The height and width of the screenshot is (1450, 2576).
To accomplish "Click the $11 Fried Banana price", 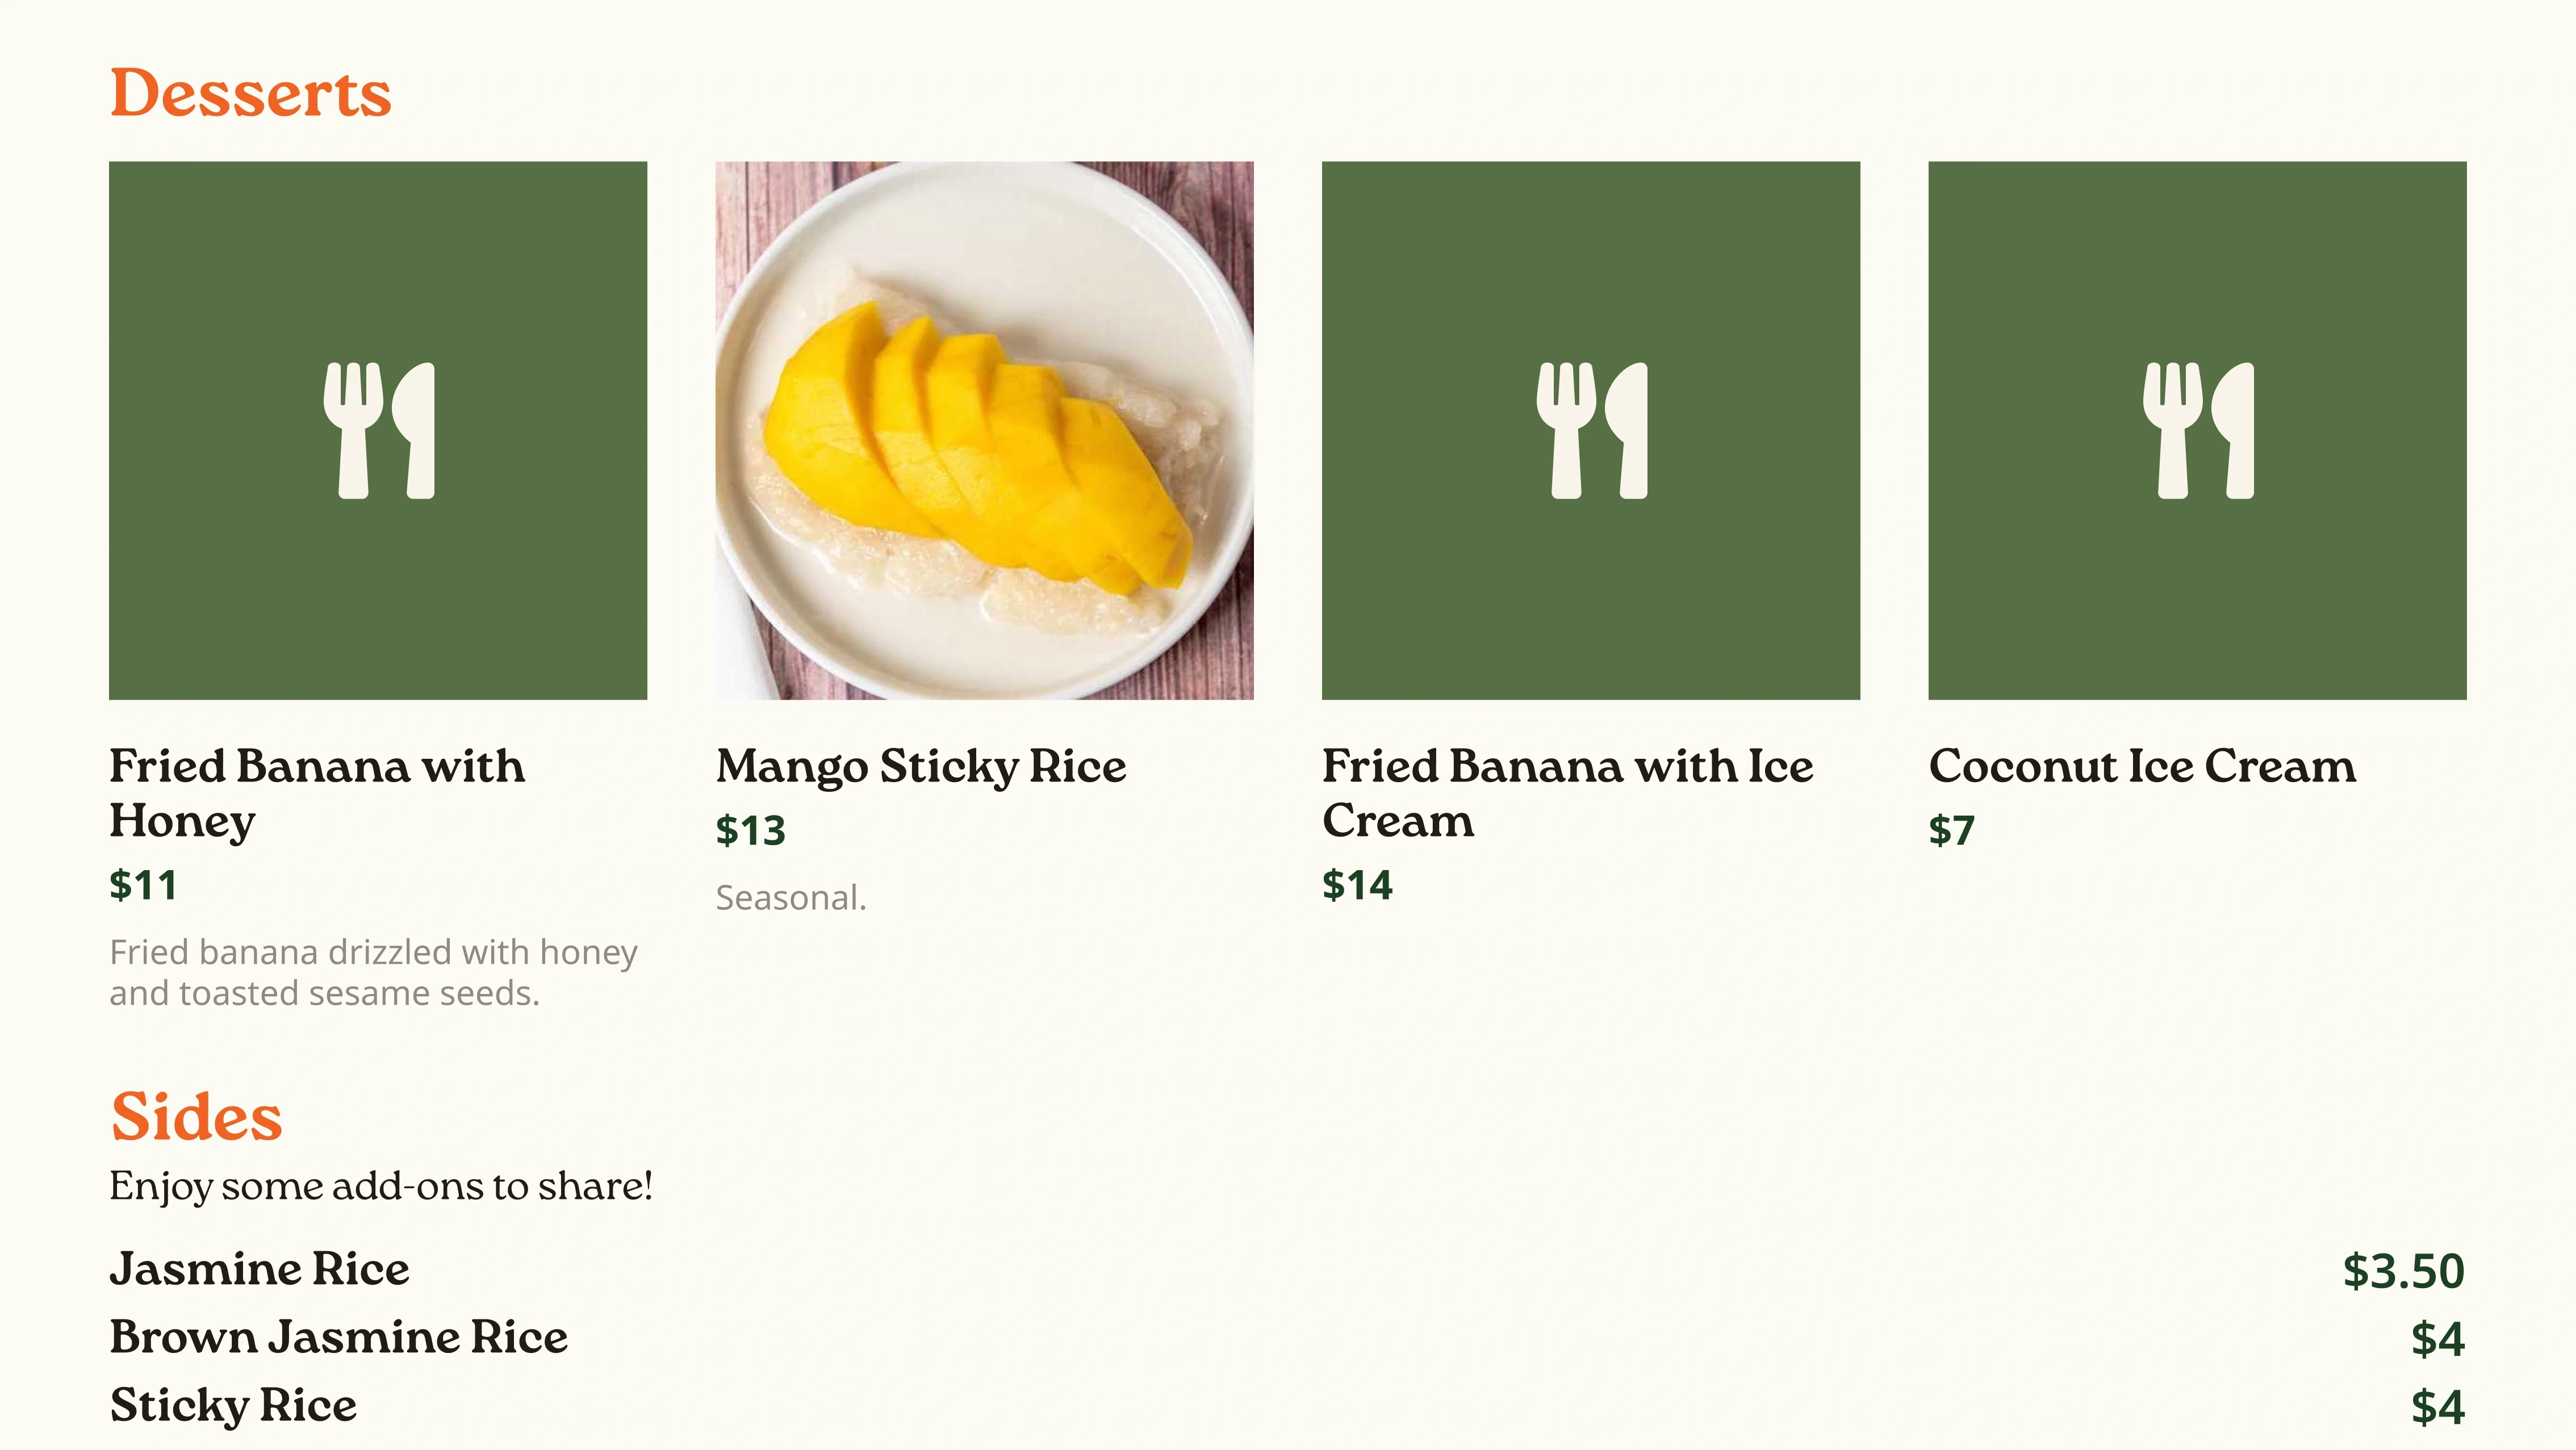I will (x=143, y=885).
